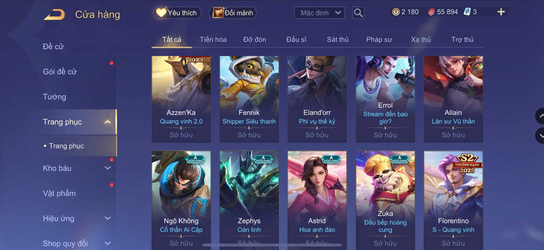
Task: Toggle the Yêu thích favorites filter
Action: point(177,13)
